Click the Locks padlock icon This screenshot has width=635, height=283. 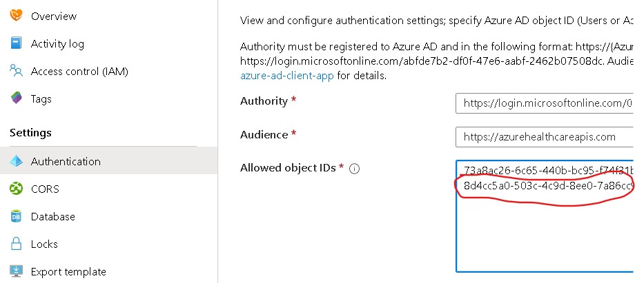tap(16, 244)
